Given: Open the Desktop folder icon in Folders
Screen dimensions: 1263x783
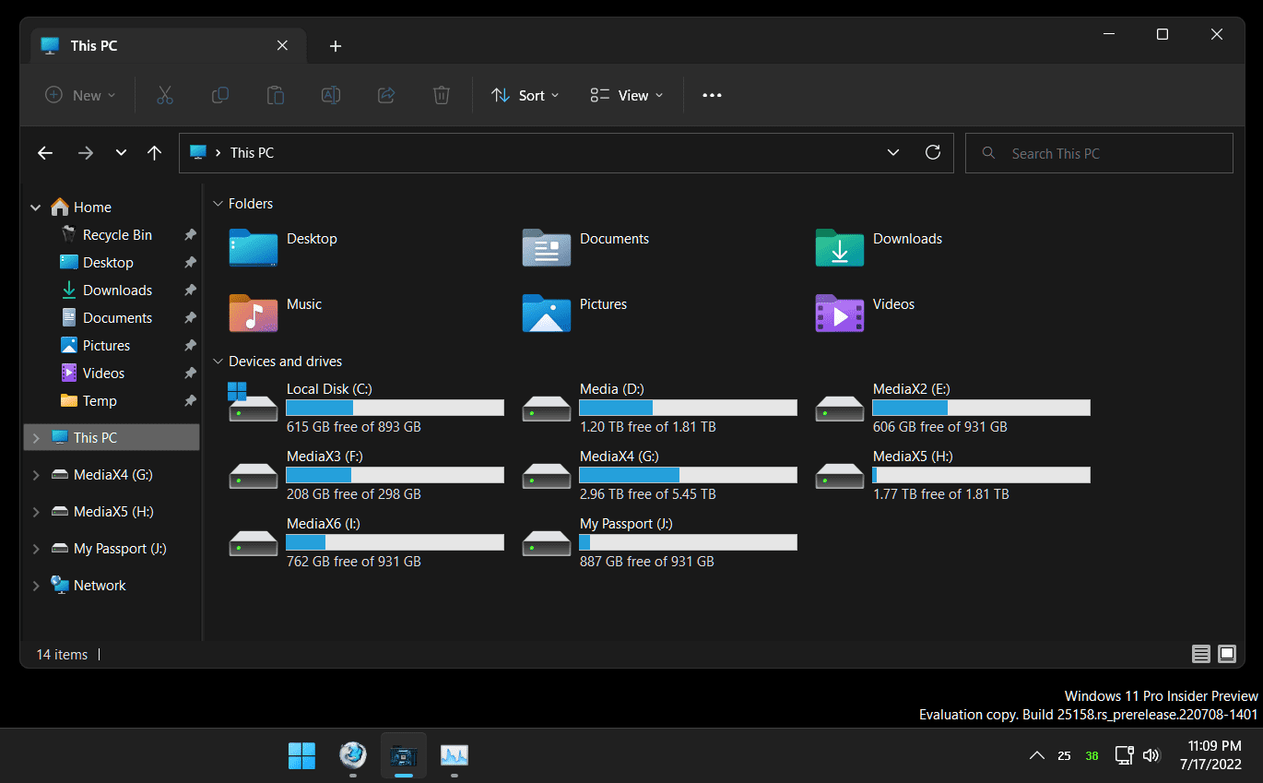Looking at the screenshot, I should tap(254, 247).
